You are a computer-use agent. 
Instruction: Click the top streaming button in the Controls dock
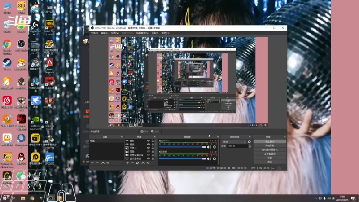pos(270,141)
